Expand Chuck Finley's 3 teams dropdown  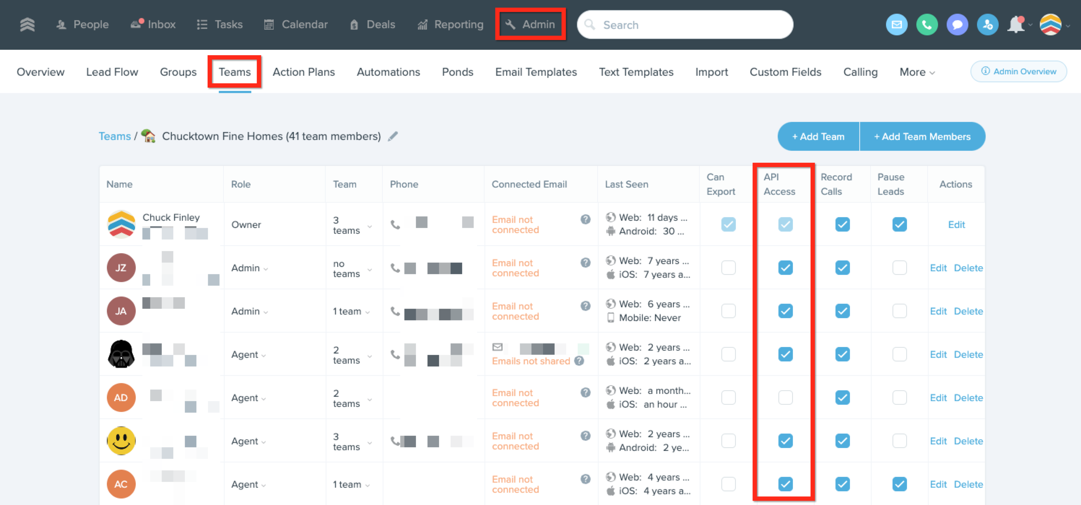(352, 225)
